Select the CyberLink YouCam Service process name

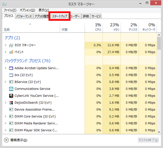click(37, 96)
